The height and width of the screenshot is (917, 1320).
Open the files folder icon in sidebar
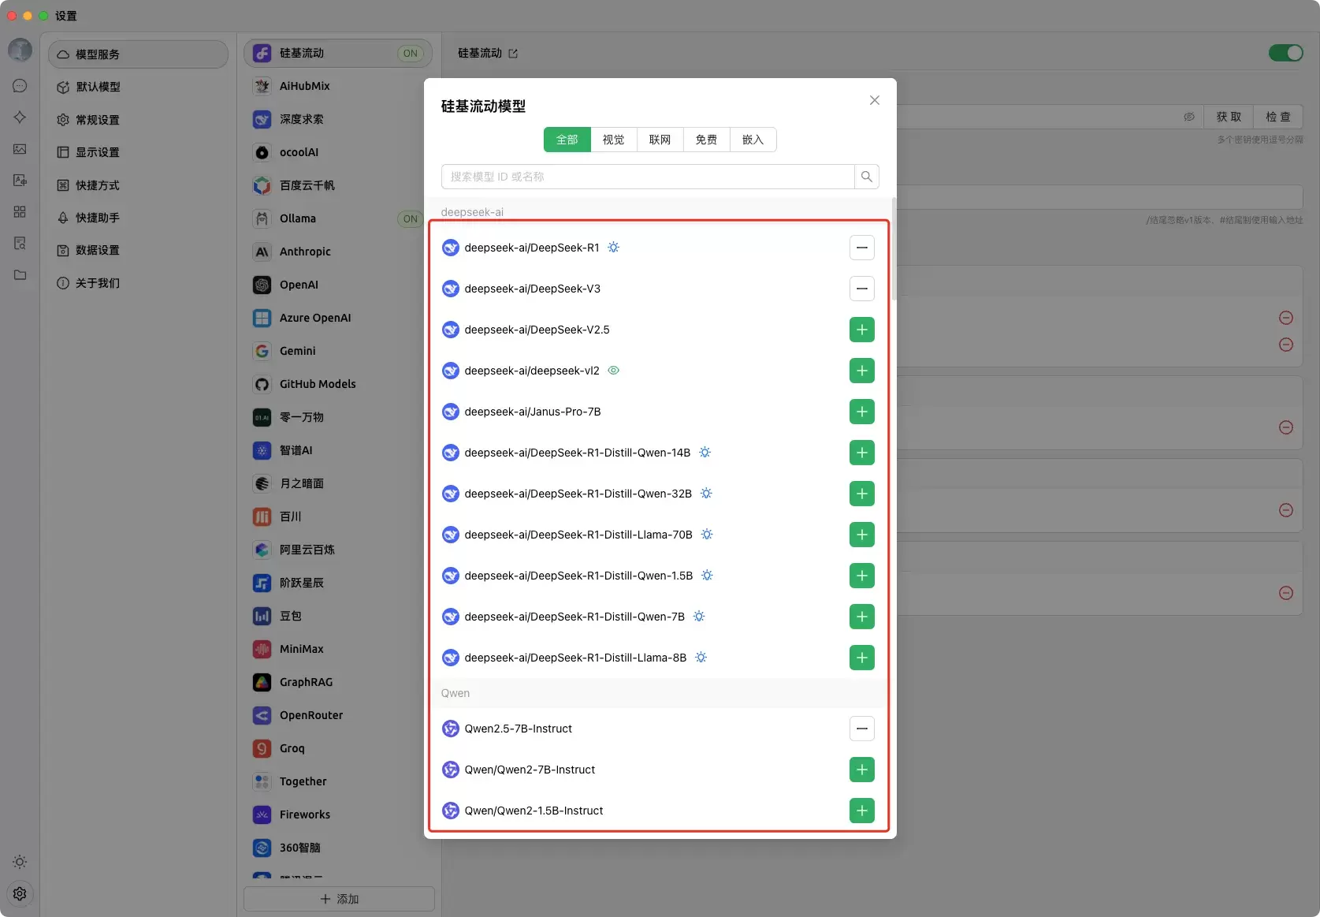click(x=20, y=275)
